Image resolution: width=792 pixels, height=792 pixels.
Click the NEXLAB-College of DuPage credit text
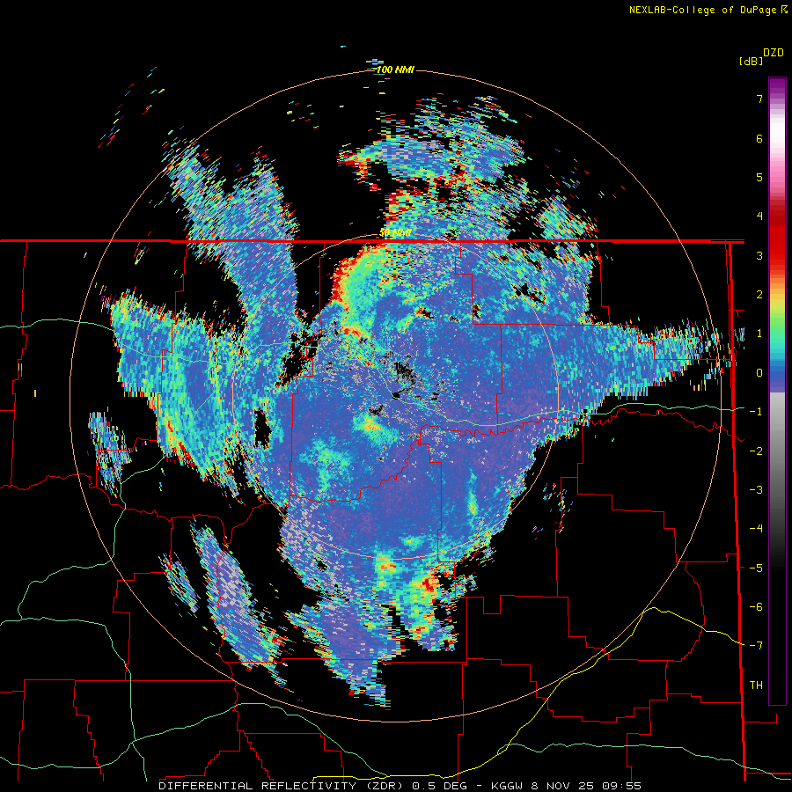click(703, 10)
